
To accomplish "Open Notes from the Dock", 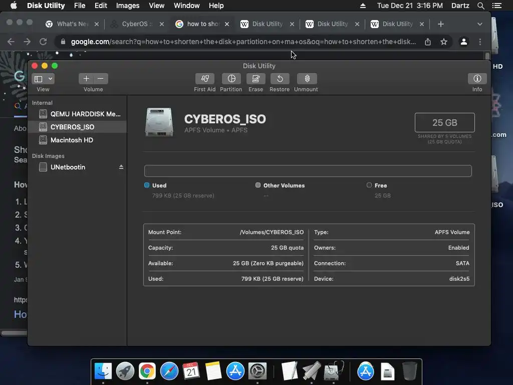I will [x=213, y=371].
